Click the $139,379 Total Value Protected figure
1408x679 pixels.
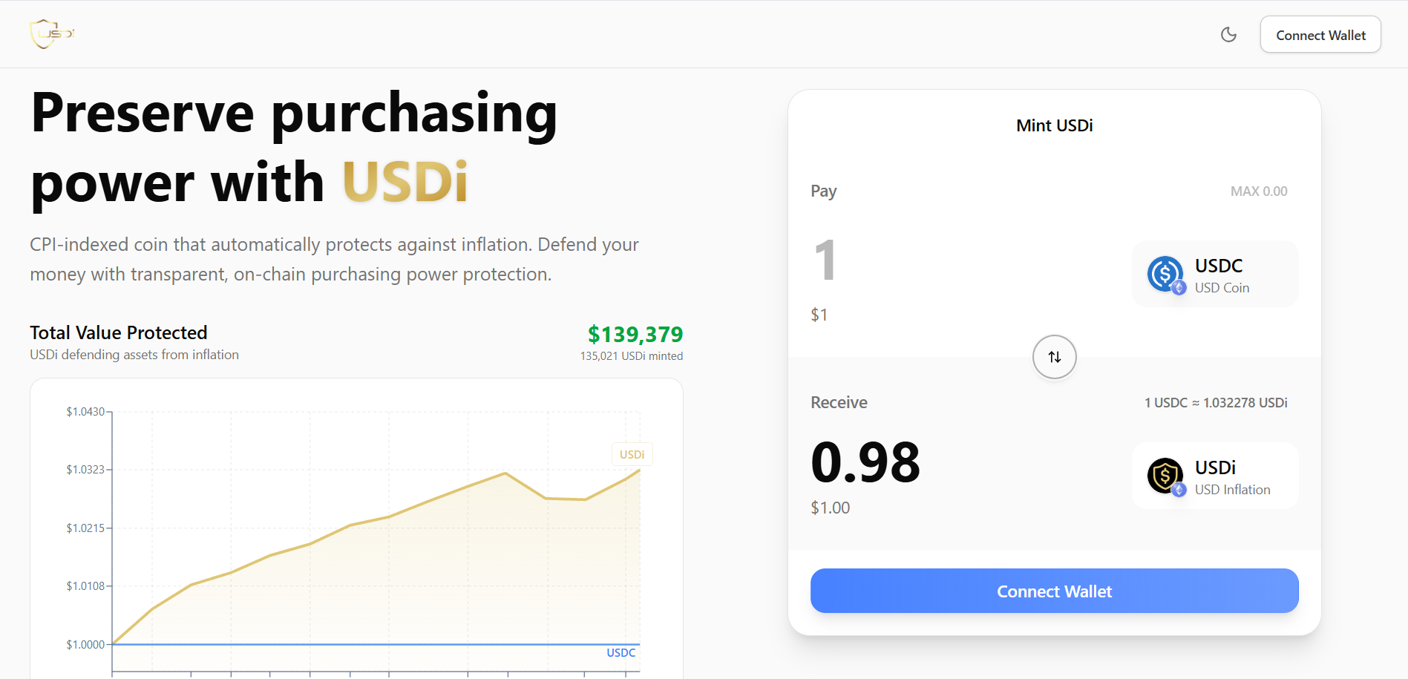pos(635,335)
